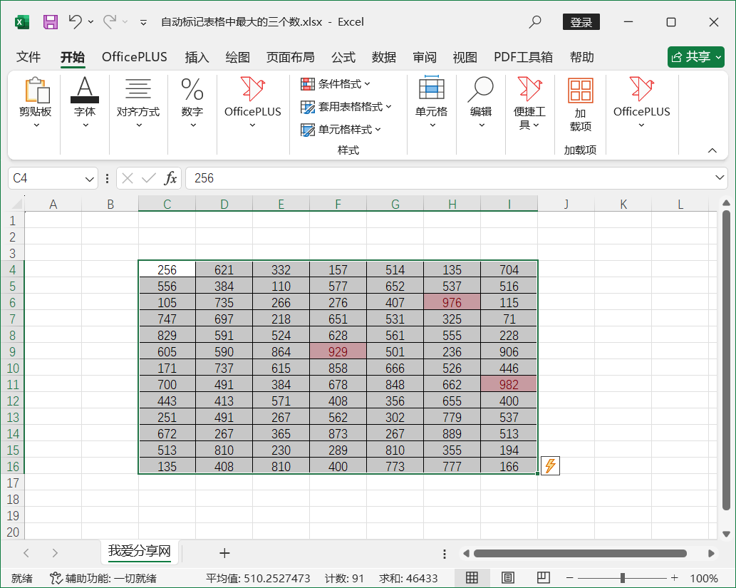Collapse the ribbon with the chevron
This screenshot has width=736, height=588.
tap(712, 150)
